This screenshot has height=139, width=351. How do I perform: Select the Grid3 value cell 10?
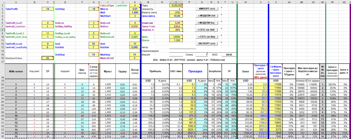click(x=94, y=44)
